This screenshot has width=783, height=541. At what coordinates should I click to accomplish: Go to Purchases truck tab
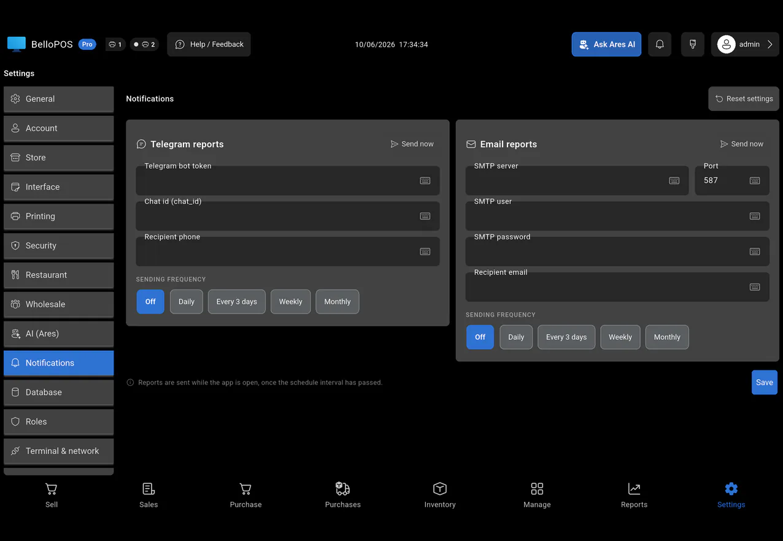click(x=343, y=496)
